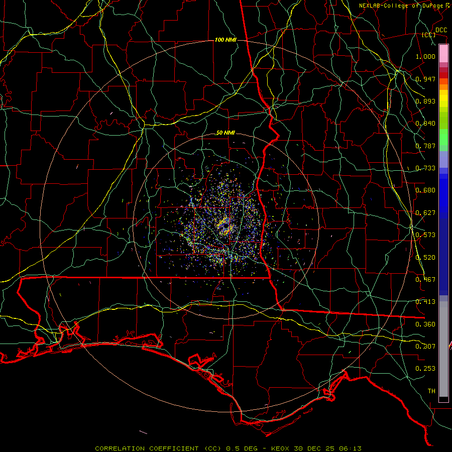Pick the lavender color band near 0.733
452x452 pixels.
pos(443,159)
